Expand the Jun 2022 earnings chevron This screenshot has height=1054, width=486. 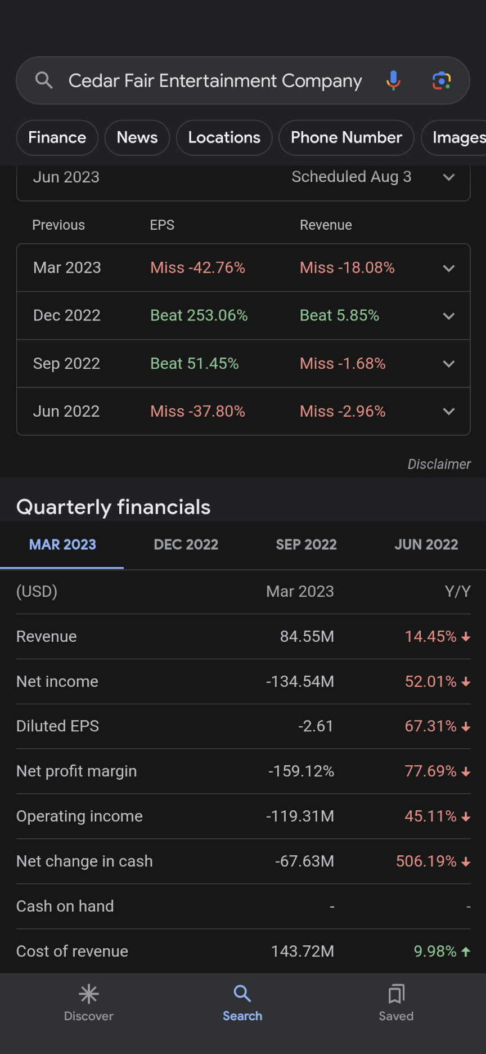pyautogui.click(x=449, y=412)
